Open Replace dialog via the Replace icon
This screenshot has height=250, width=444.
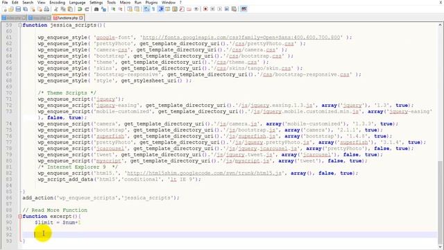(x=103, y=9)
